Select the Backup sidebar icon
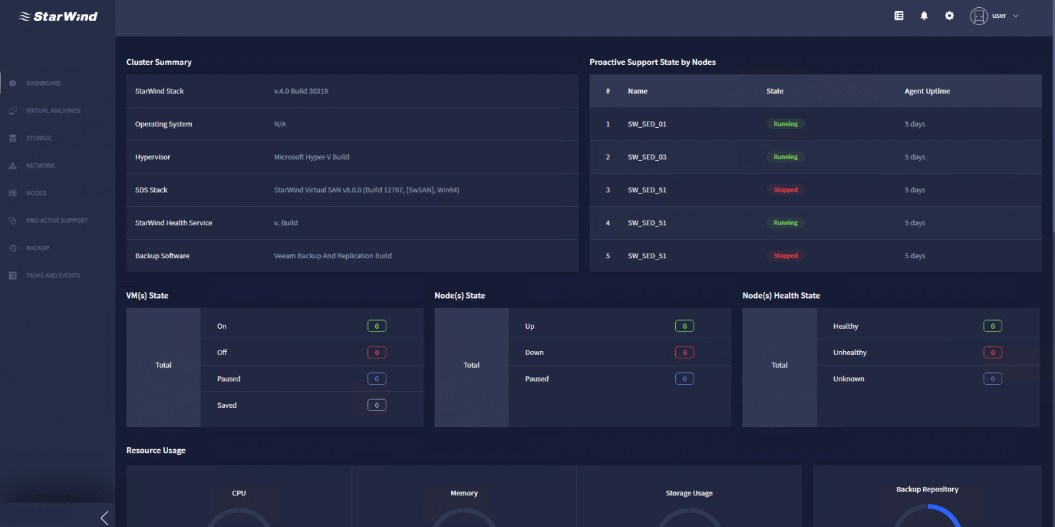1055x527 pixels. click(x=13, y=248)
